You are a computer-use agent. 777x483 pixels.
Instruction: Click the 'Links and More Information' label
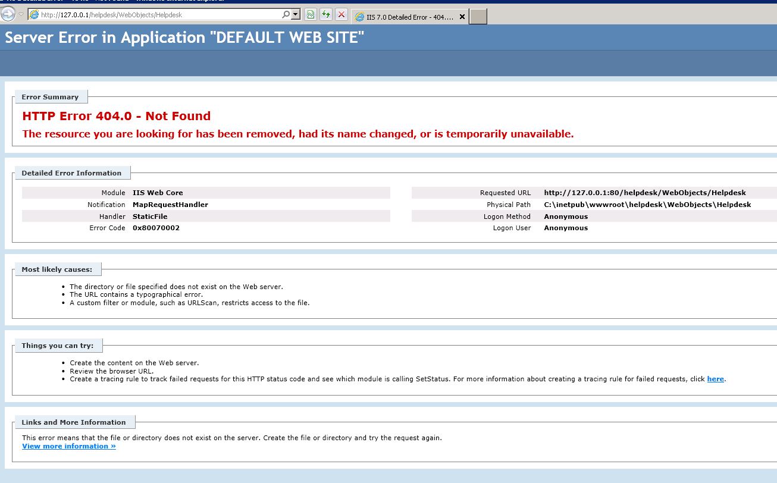(x=74, y=422)
